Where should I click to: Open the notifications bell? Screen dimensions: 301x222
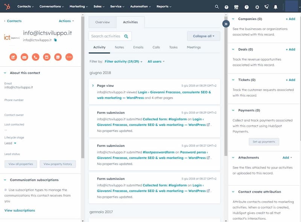pos(275,7)
